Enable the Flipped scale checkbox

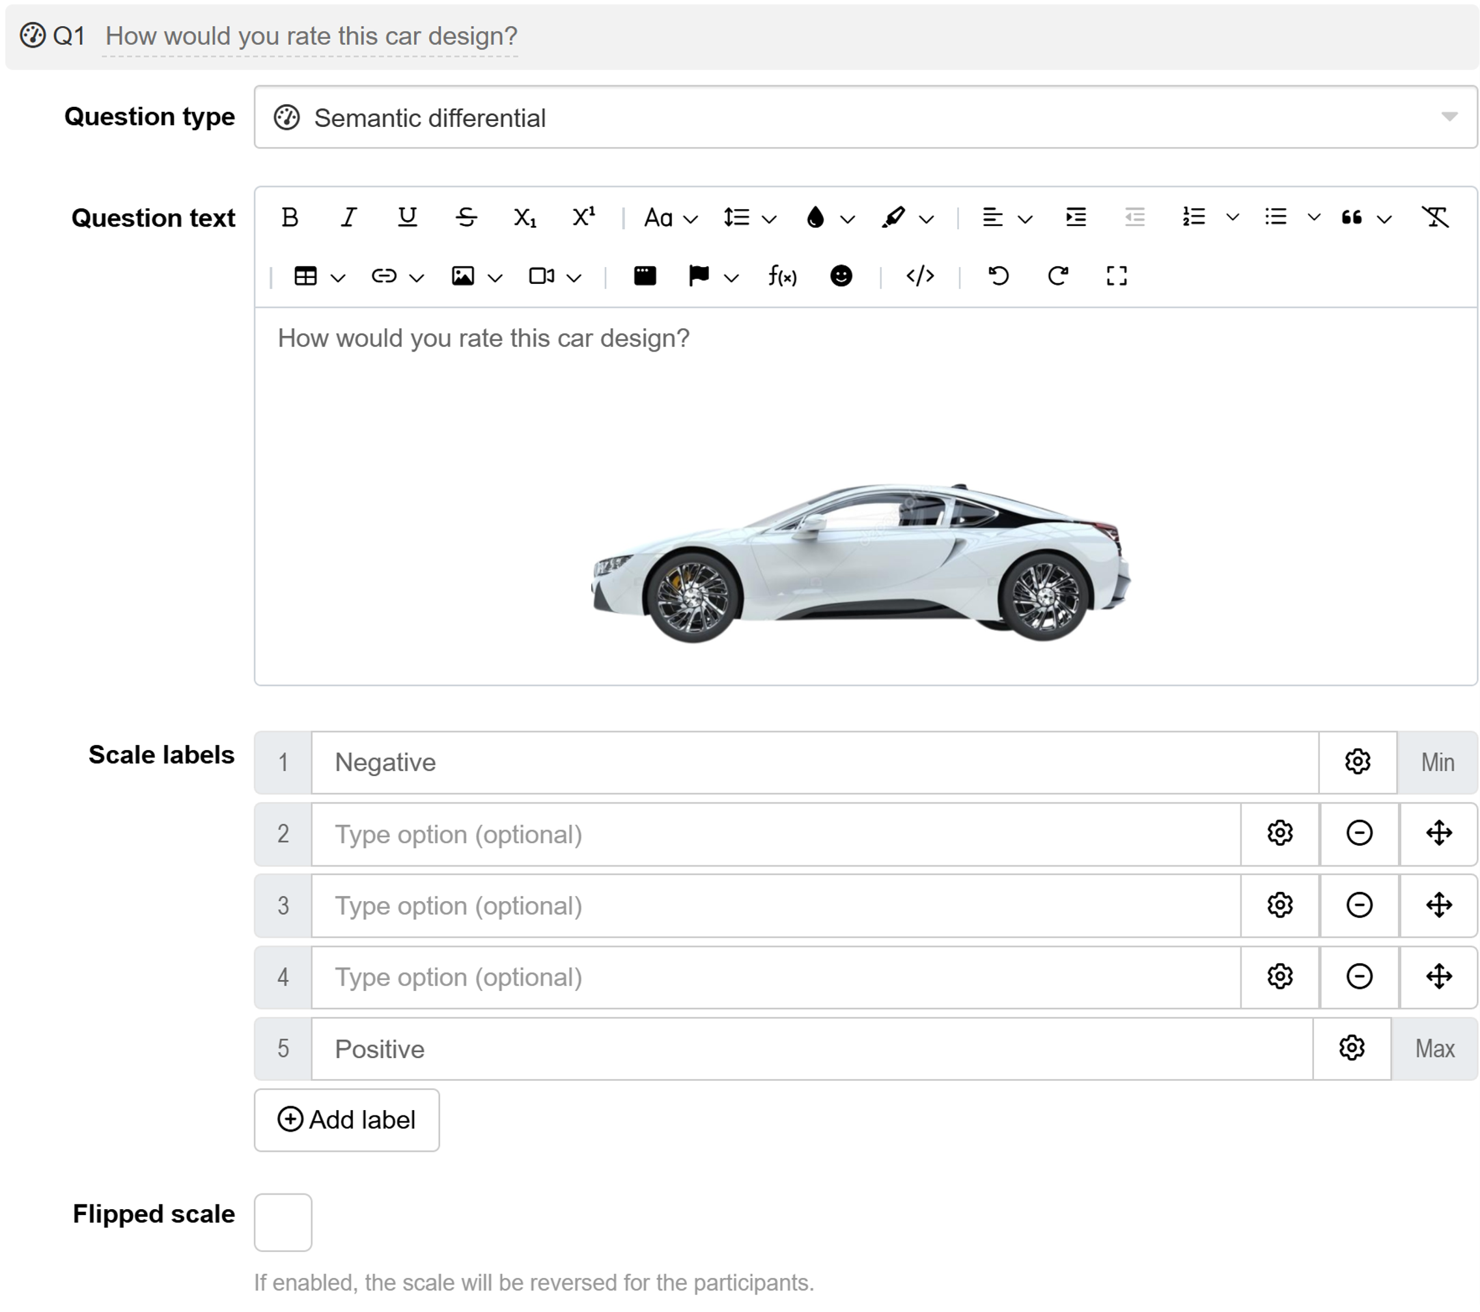tap(283, 1221)
